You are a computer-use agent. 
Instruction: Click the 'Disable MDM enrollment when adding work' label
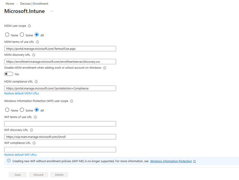coord(53,68)
